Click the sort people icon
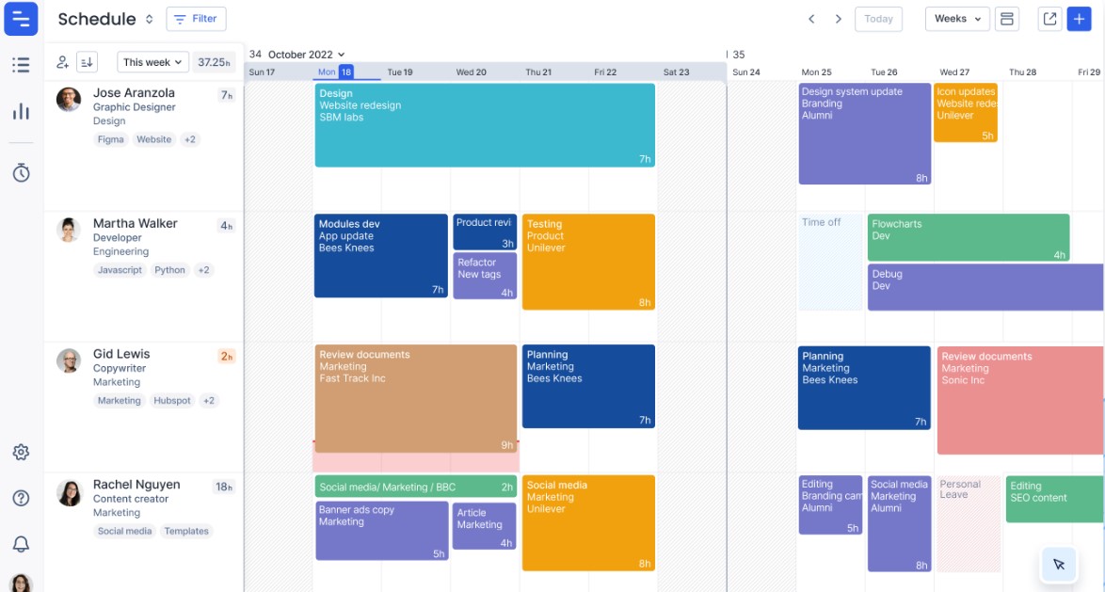Image resolution: width=1105 pixels, height=592 pixels. (87, 62)
